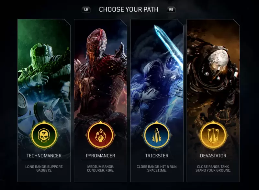Click the 'Close range. Tank. Stand your ground.' text

click(213, 168)
